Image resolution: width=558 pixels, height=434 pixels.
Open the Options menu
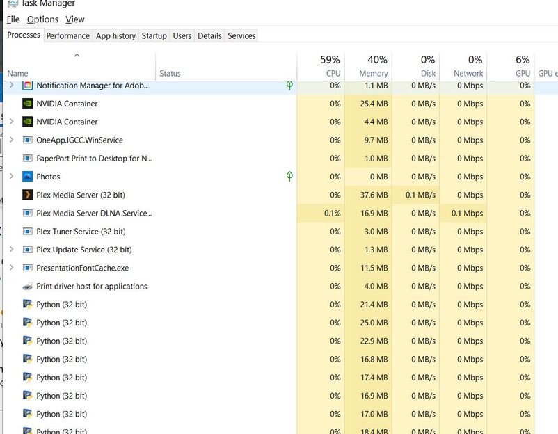(x=42, y=19)
